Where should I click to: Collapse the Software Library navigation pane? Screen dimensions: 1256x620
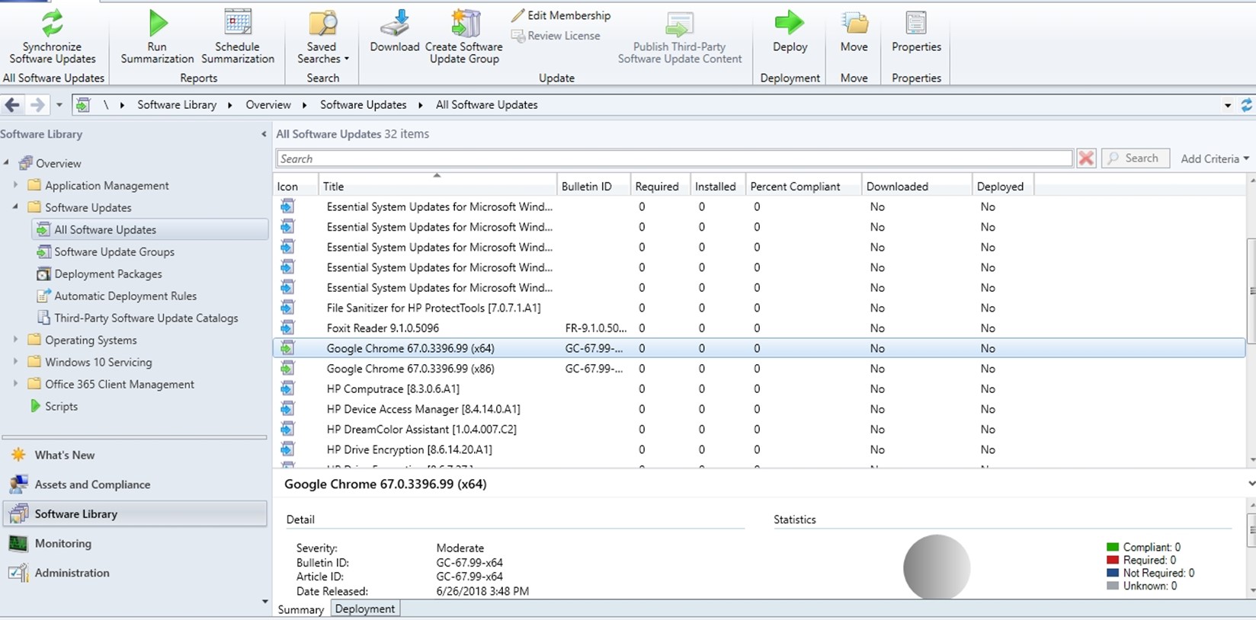pyautogui.click(x=264, y=134)
